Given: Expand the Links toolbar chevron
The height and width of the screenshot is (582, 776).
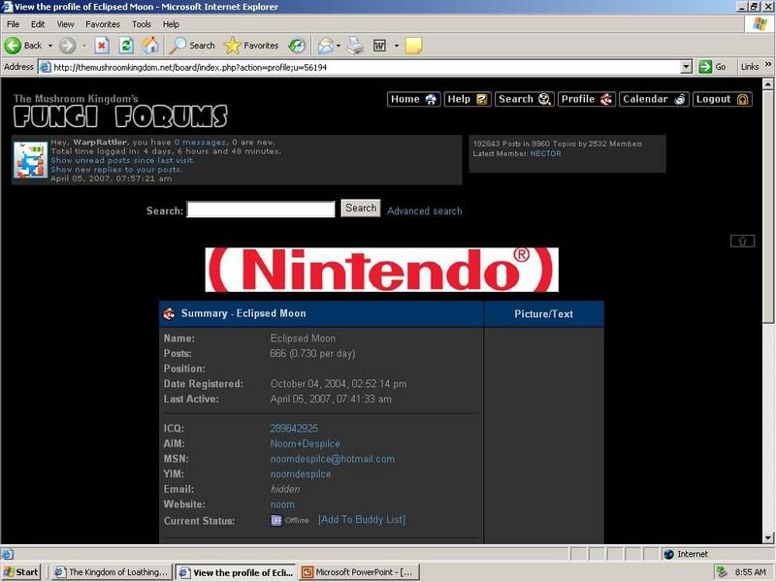Looking at the screenshot, I should pos(768,64).
